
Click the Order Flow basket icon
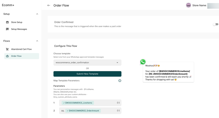click(x=7, y=56)
